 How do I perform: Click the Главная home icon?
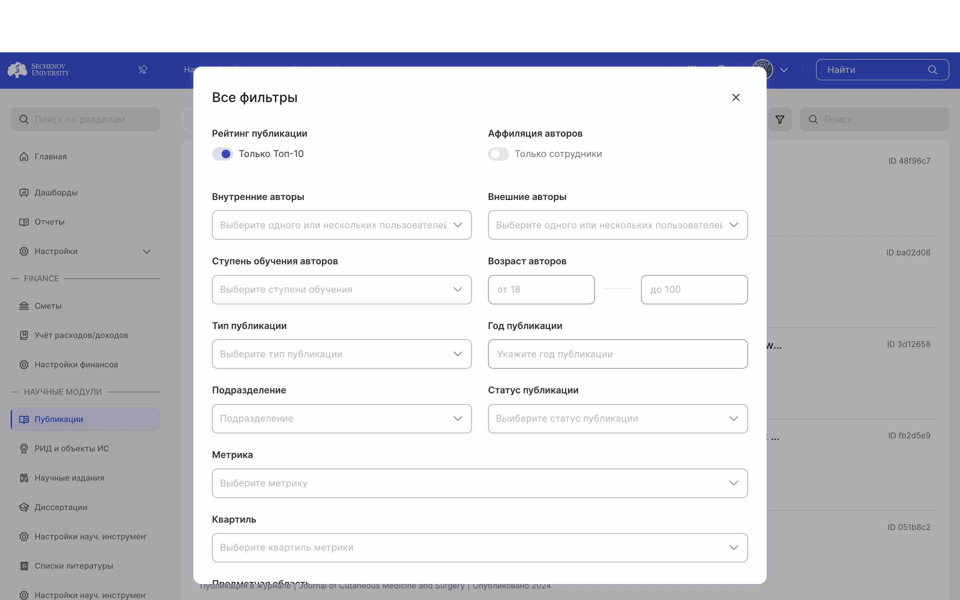click(24, 157)
